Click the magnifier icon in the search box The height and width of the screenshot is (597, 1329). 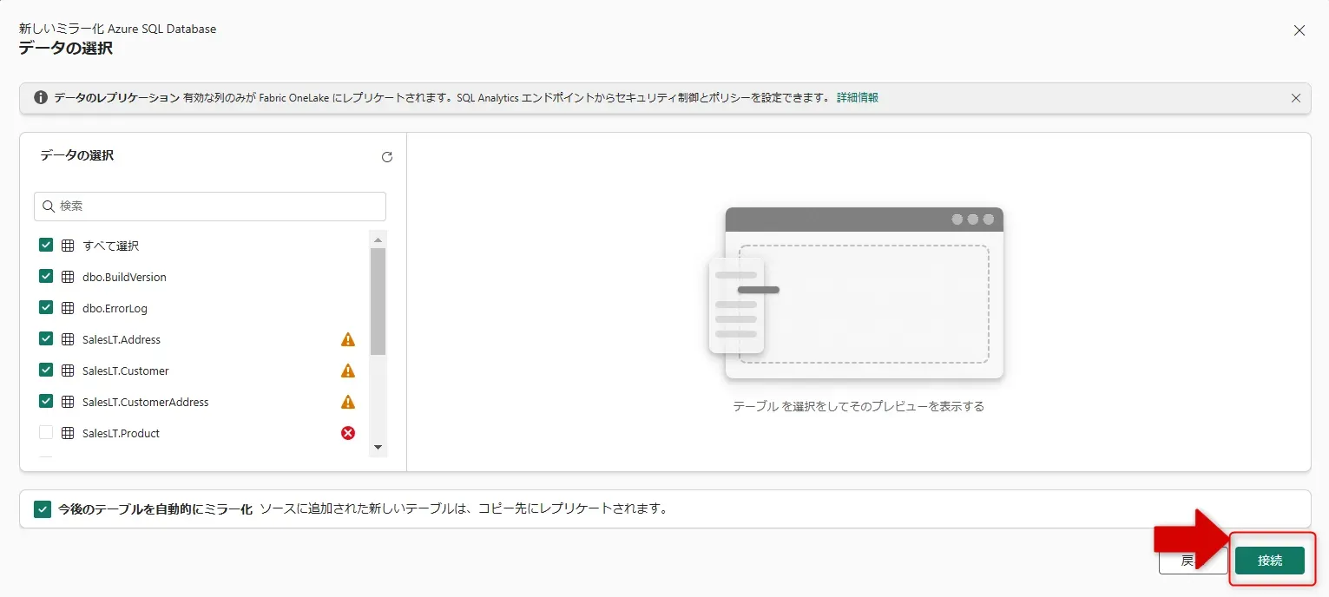coord(49,206)
